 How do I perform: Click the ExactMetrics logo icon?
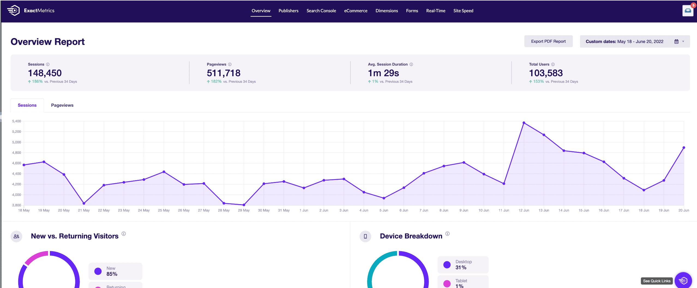point(13,11)
